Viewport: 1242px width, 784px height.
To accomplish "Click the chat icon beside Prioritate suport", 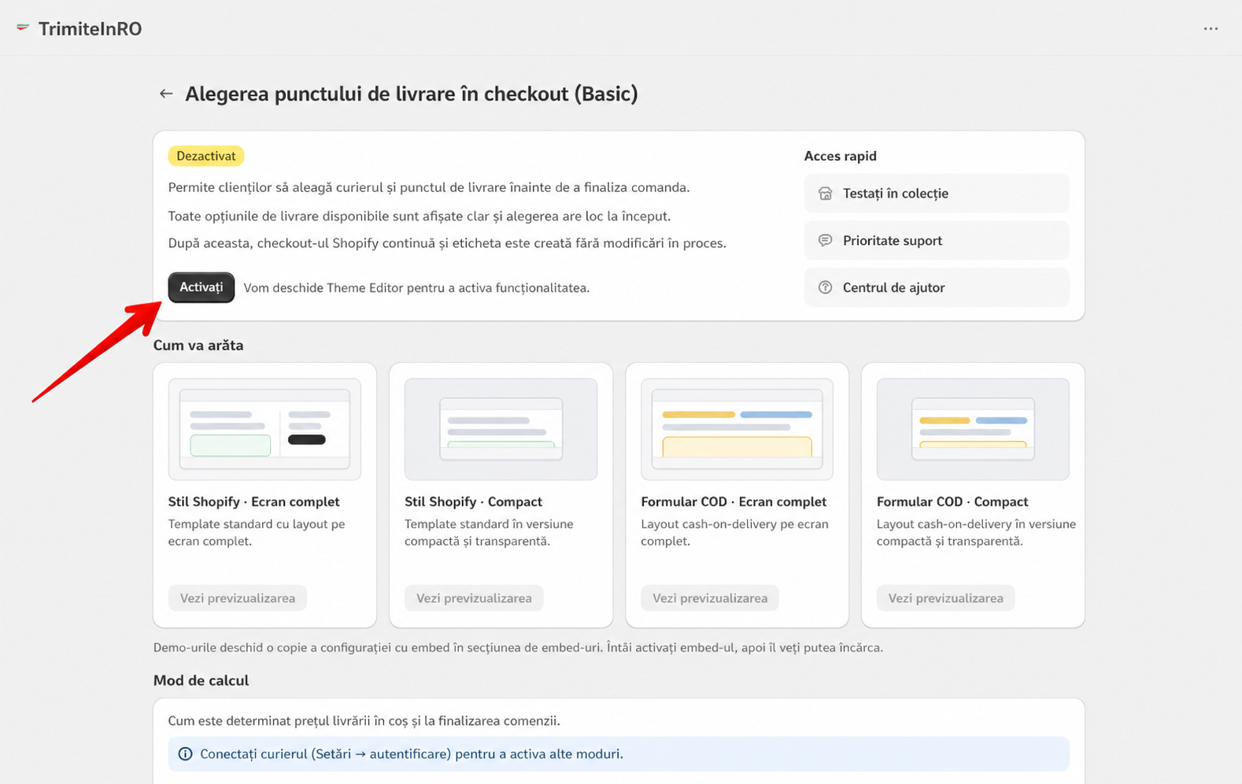I will pyautogui.click(x=825, y=241).
